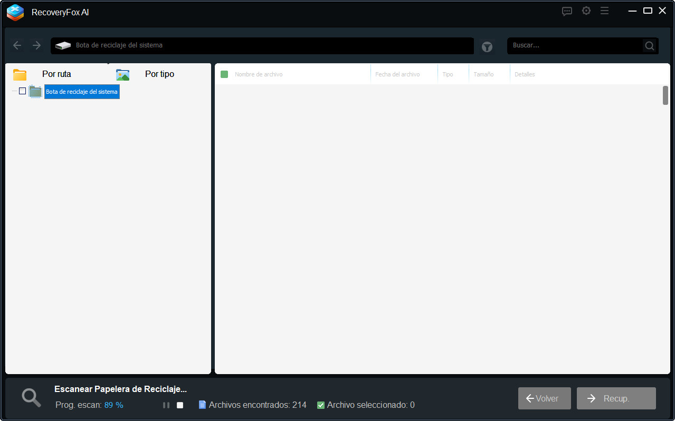
Task: Open the hamburger menu in title bar
Action: (x=604, y=11)
